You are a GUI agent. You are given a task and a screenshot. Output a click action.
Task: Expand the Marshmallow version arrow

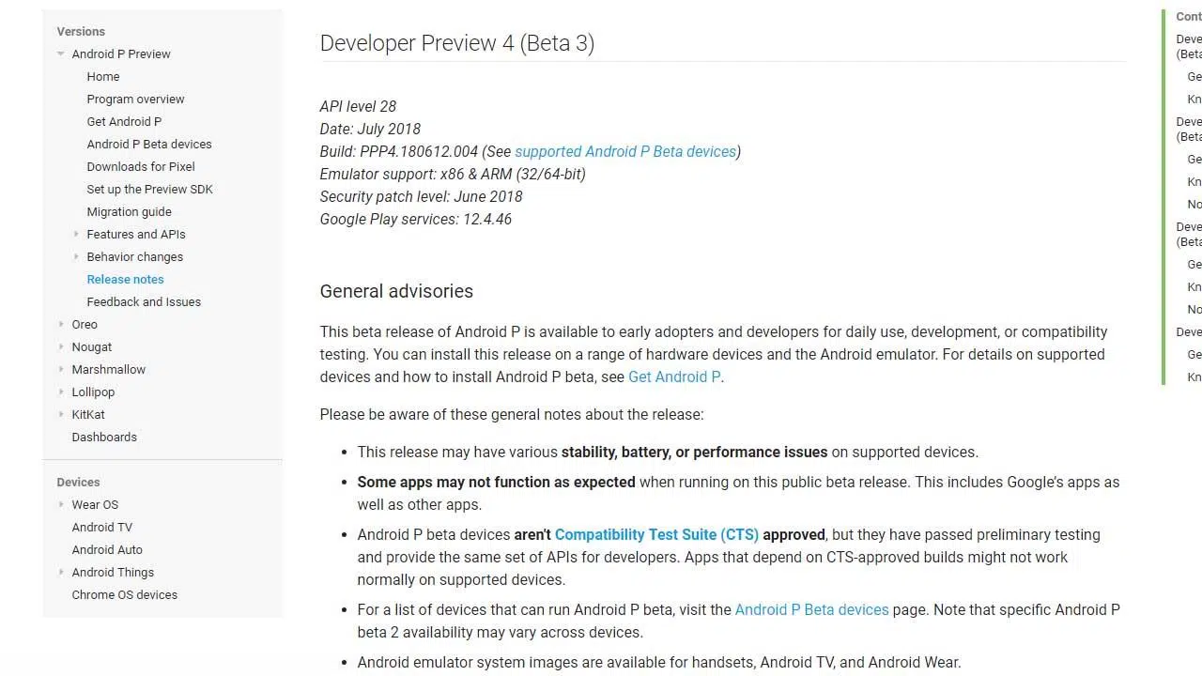click(x=61, y=370)
